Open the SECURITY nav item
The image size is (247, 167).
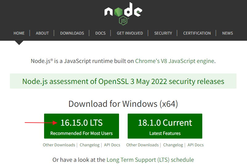click(163, 33)
